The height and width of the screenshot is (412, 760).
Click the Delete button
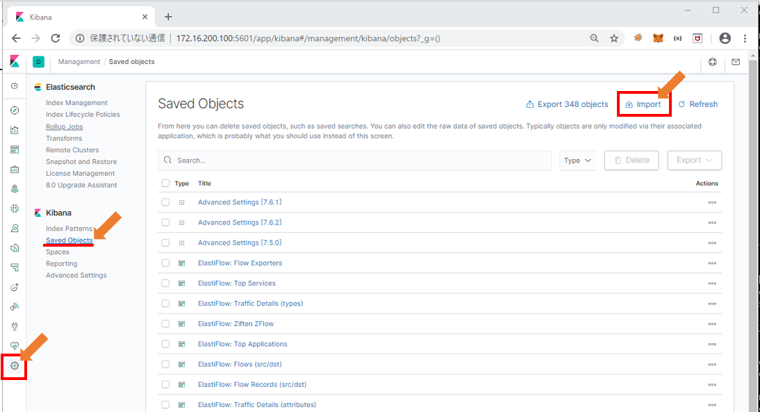(631, 160)
